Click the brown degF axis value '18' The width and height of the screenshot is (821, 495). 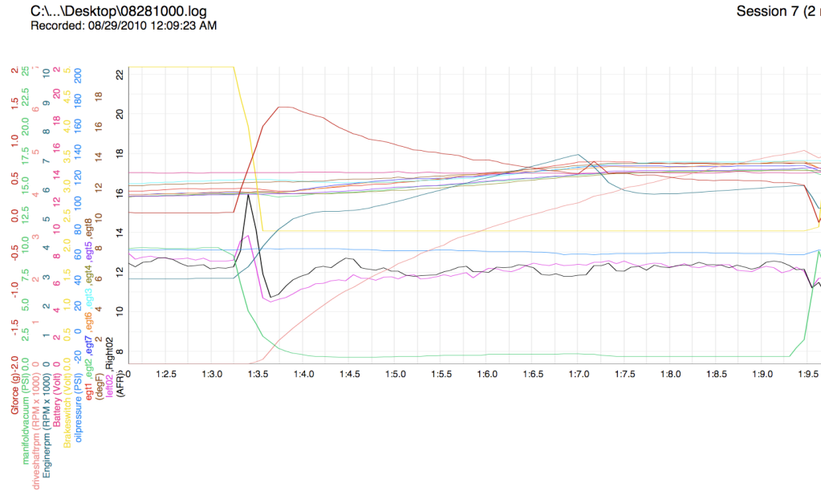click(99, 96)
